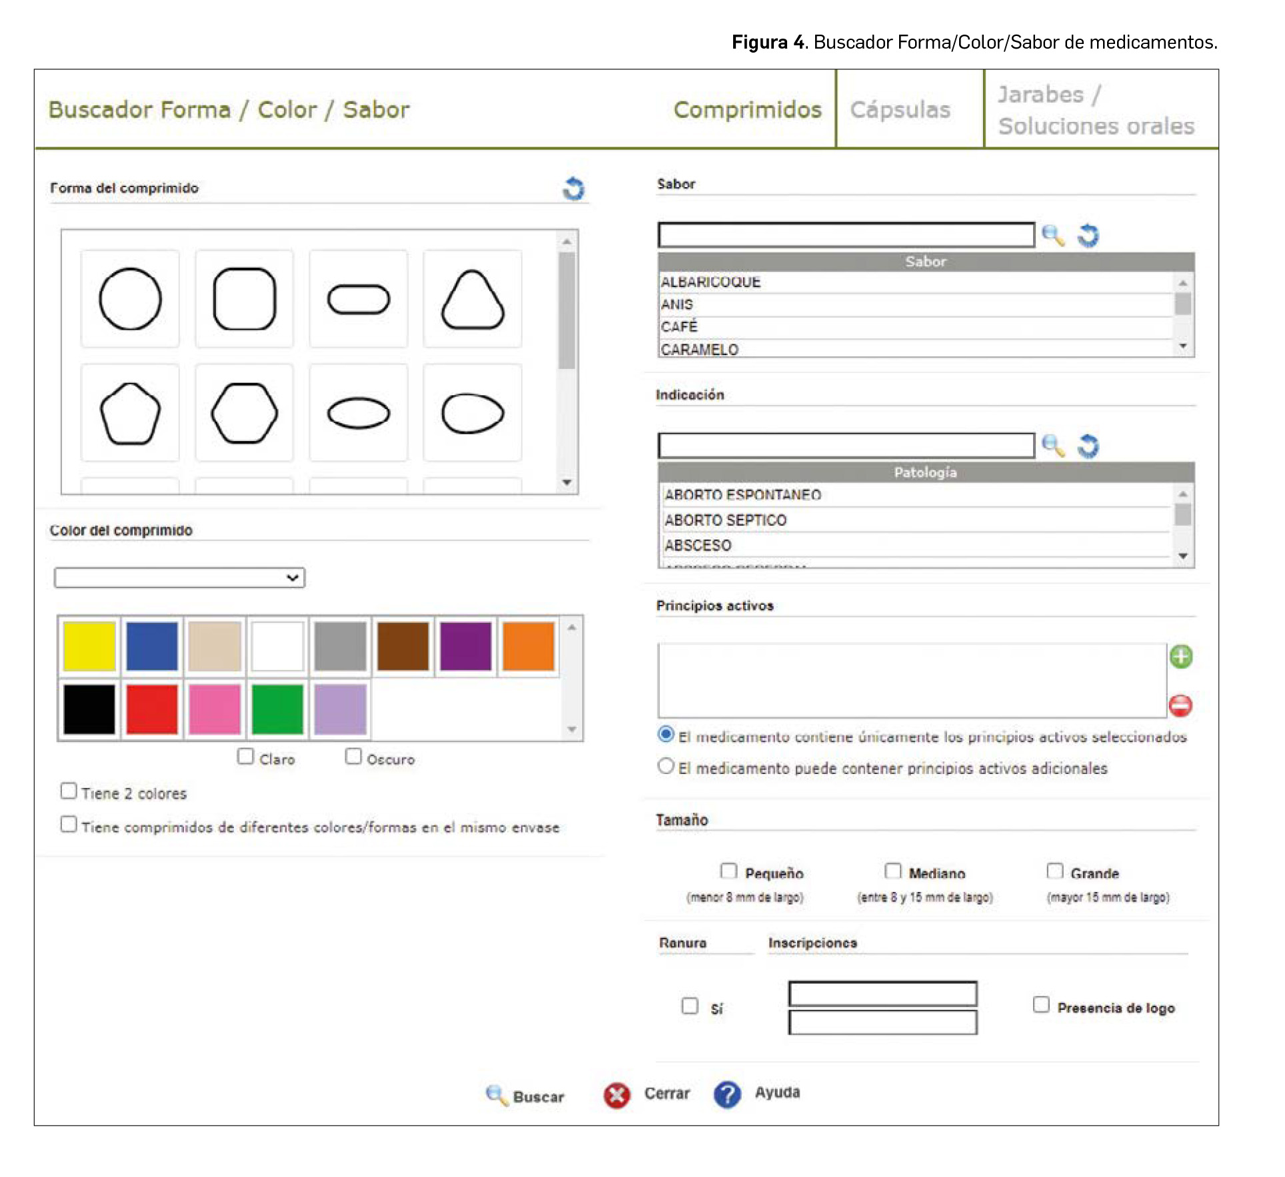The width and height of the screenshot is (1285, 1177).
Task: Reset the tablet shape selection
Action: 573,189
